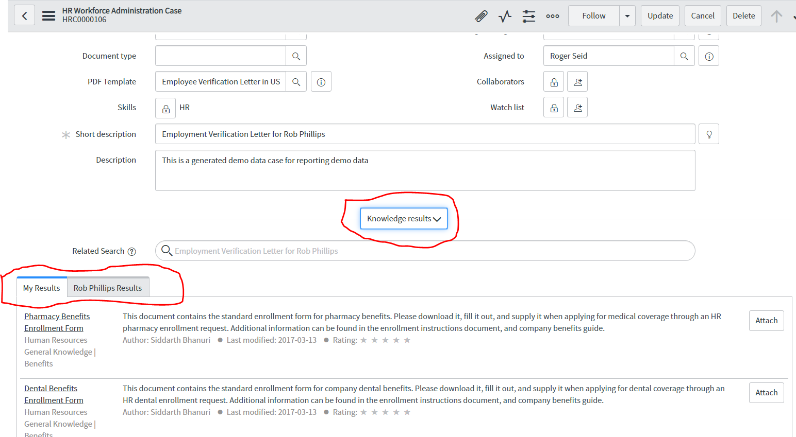Select 'HR Workforce Administration Case' title
The image size is (796, 437).
122,10
